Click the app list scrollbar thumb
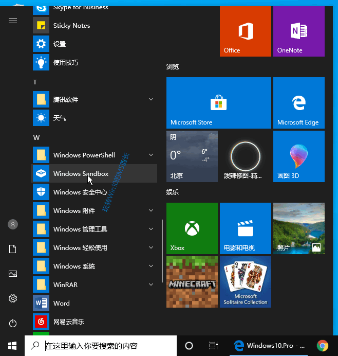This screenshot has height=356, width=338. (162, 251)
